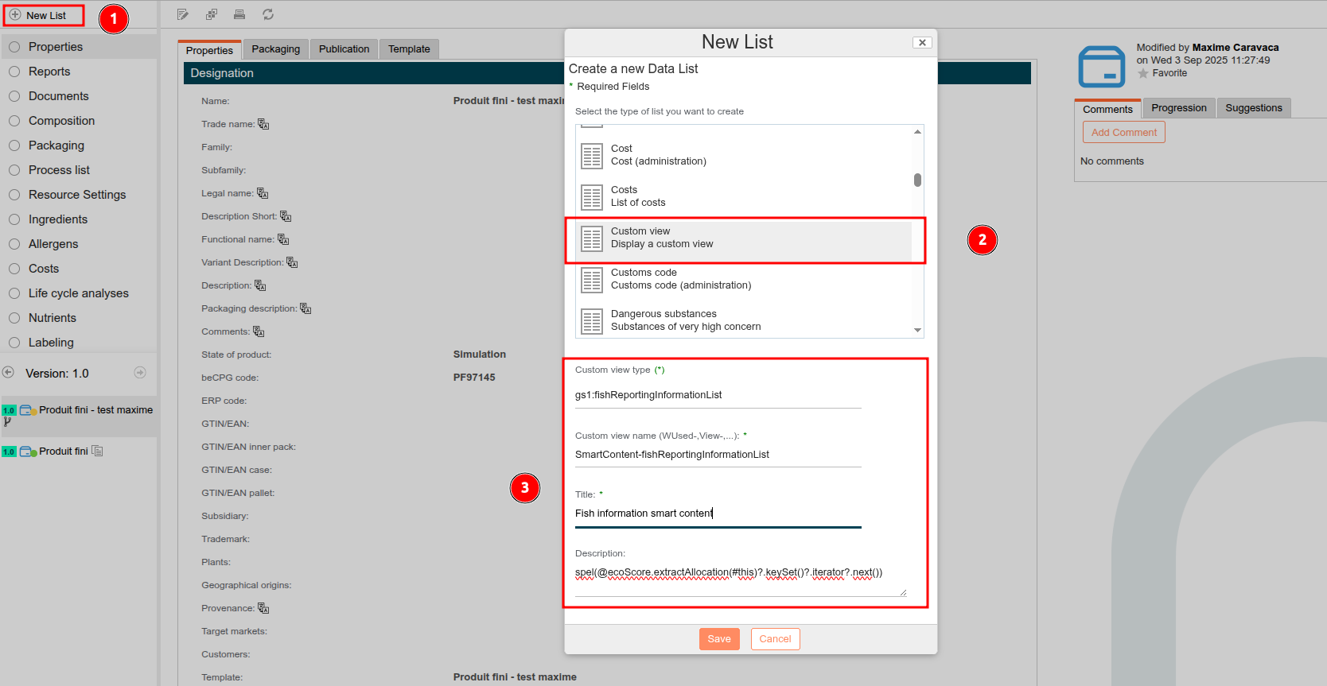Open the Produit fini version link
1327x686 pixels.
[64, 451]
